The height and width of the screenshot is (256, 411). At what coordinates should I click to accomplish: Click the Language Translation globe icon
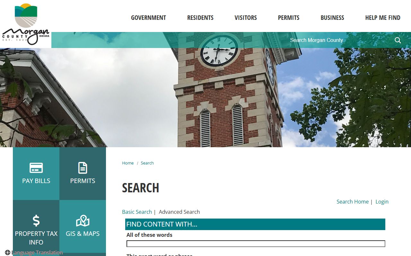[x=8, y=252]
